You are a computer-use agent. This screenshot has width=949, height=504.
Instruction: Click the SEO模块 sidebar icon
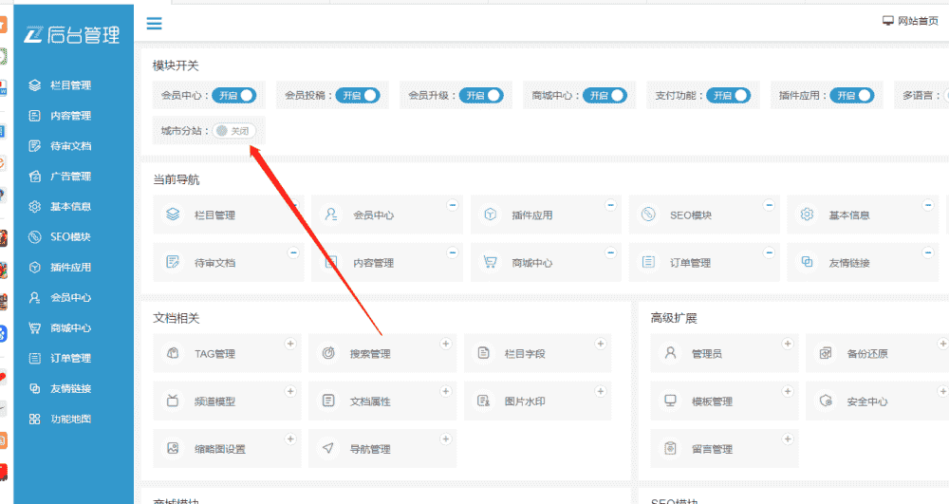tap(35, 237)
